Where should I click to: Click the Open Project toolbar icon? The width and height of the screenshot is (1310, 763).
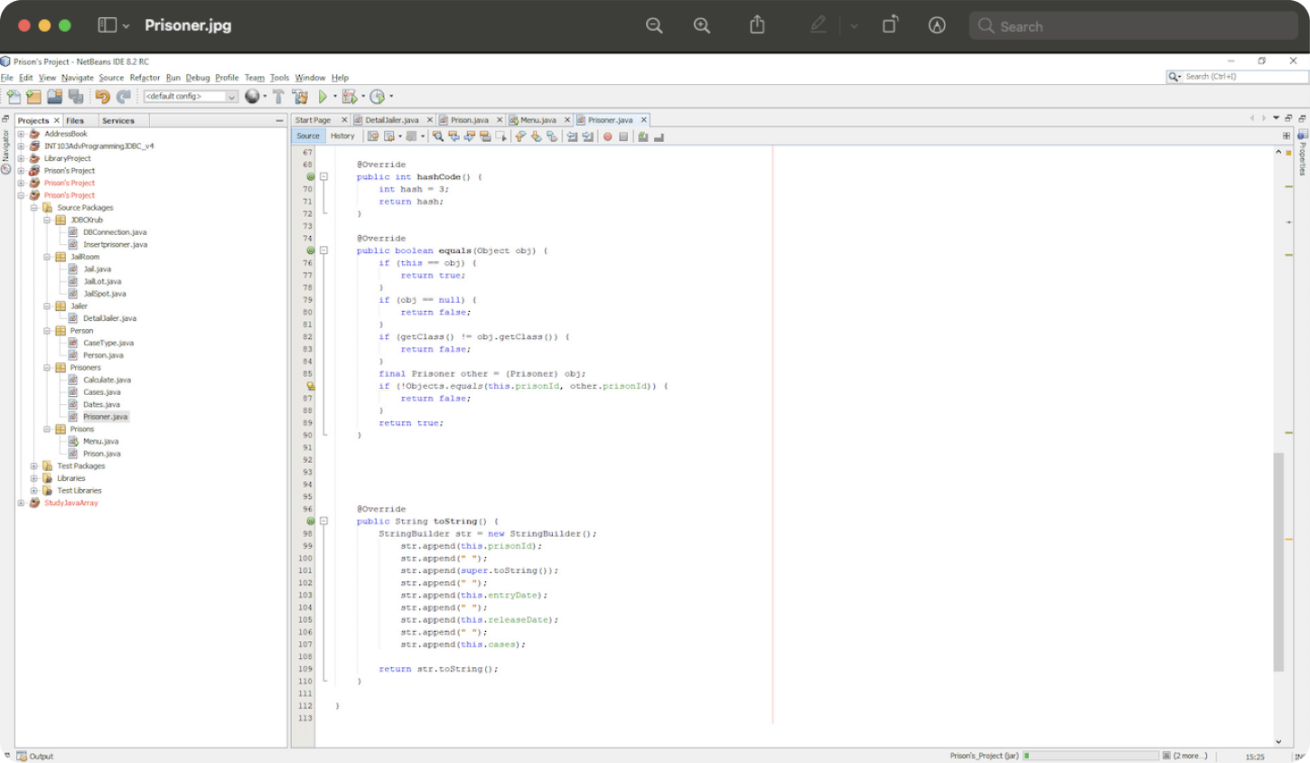55,97
